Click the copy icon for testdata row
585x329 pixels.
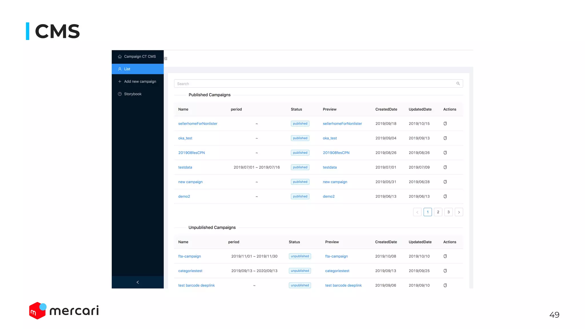(x=445, y=167)
